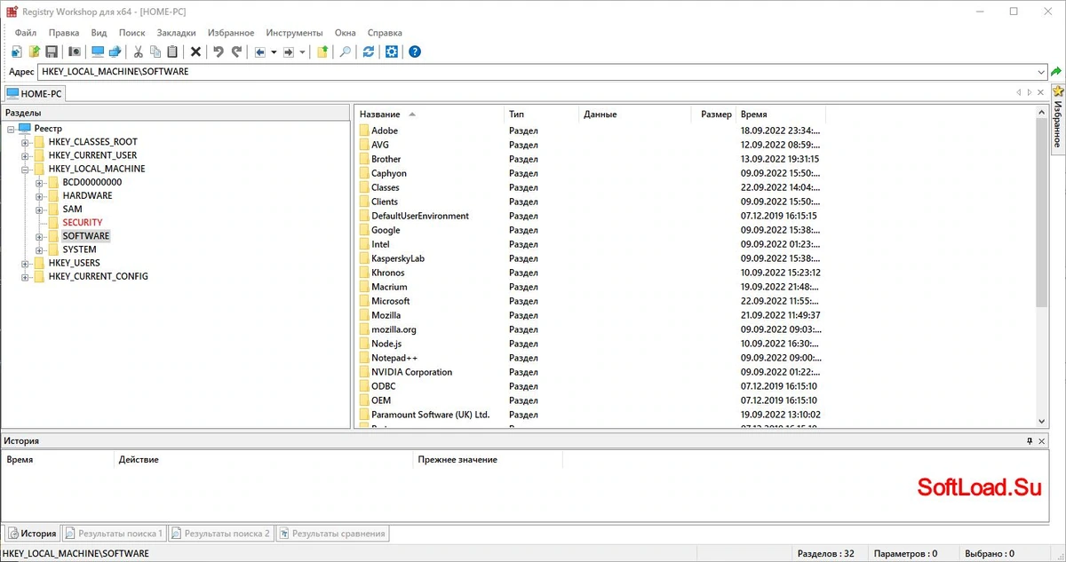This screenshot has width=1066, height=562.
Task: Open settings via blue gear icon
Action: [392, 51]
